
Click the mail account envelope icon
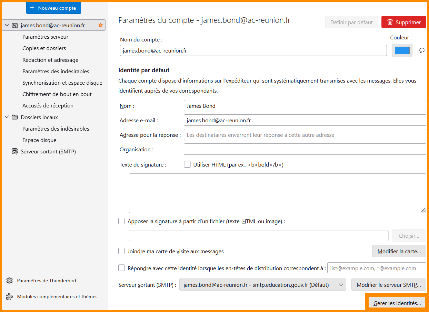point(14,25)
